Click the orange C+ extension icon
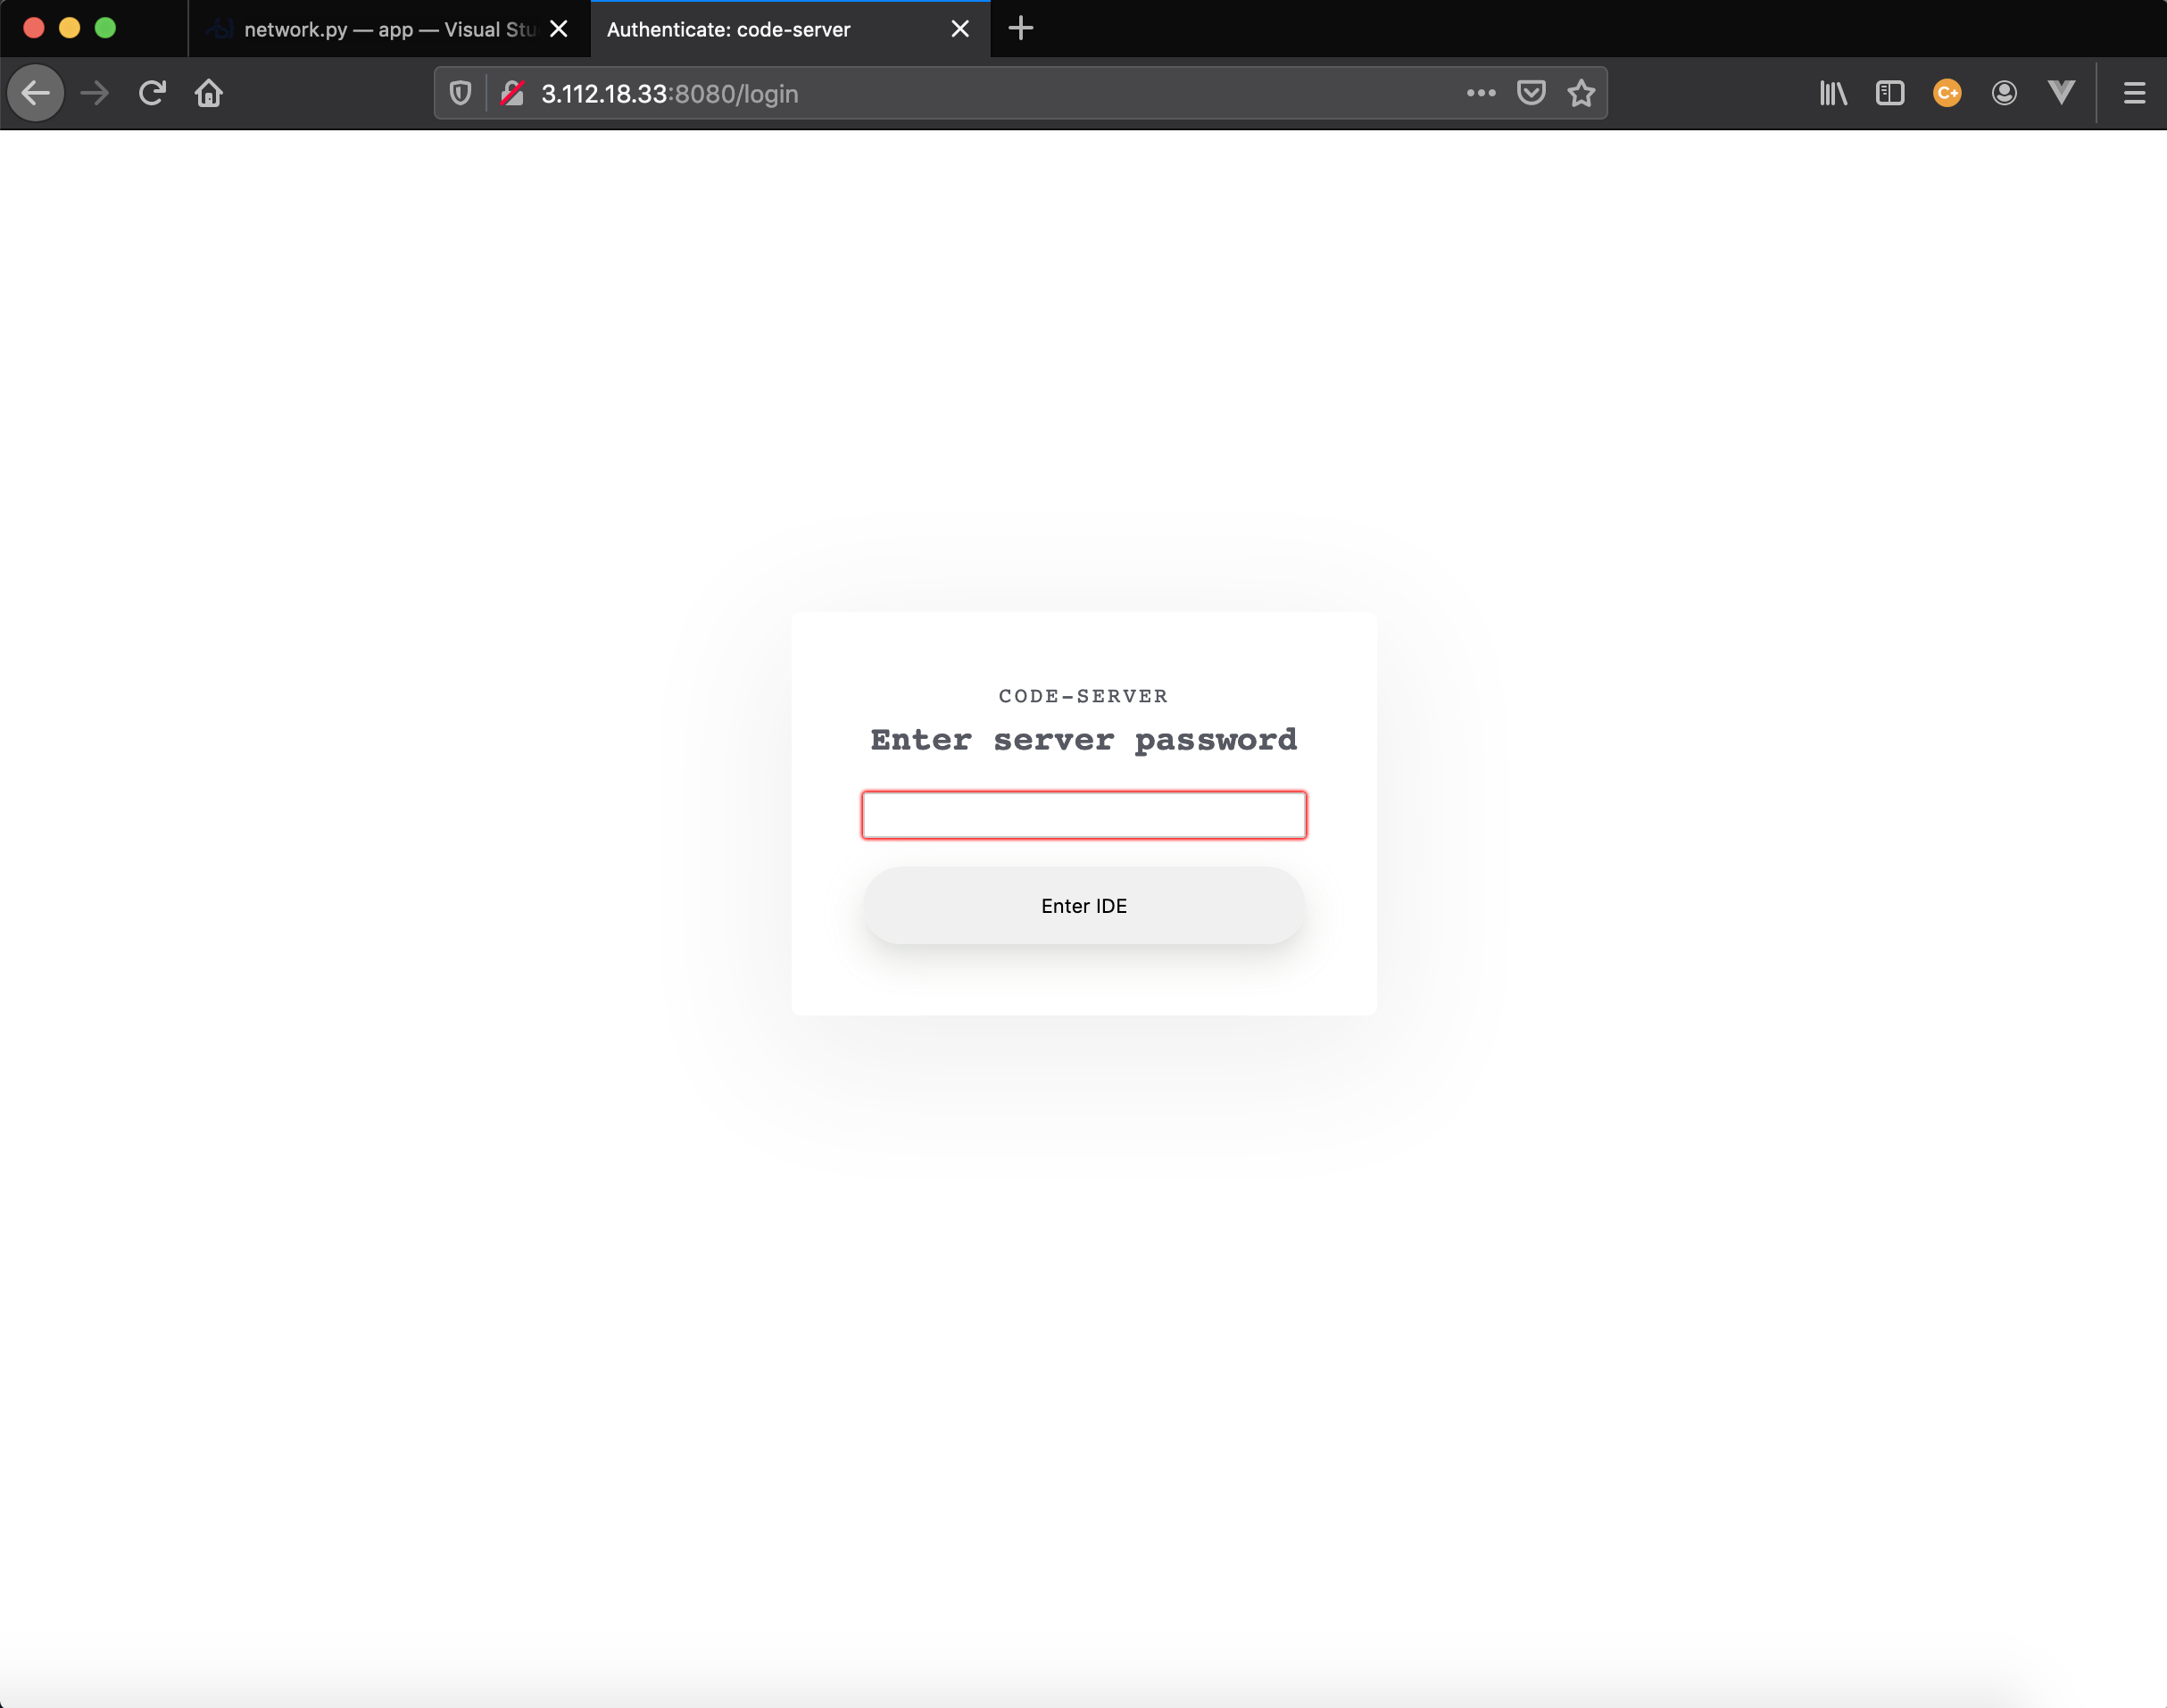The image size is (2167, 1708). pyautogui.click(x=1947, y=93)
